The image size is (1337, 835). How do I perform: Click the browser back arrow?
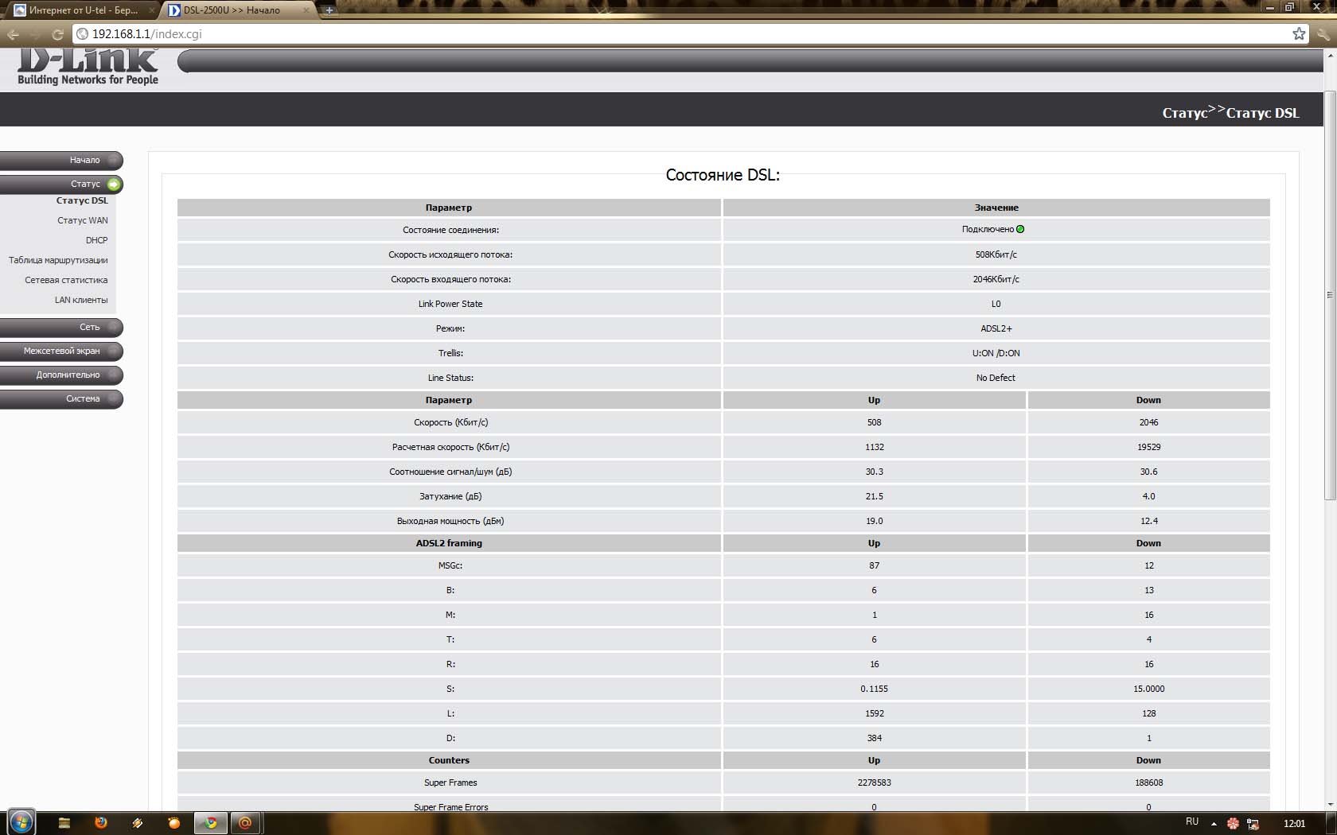13,34
